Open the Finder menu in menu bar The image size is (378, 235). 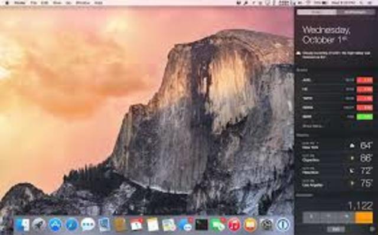[x=19, y=2]
